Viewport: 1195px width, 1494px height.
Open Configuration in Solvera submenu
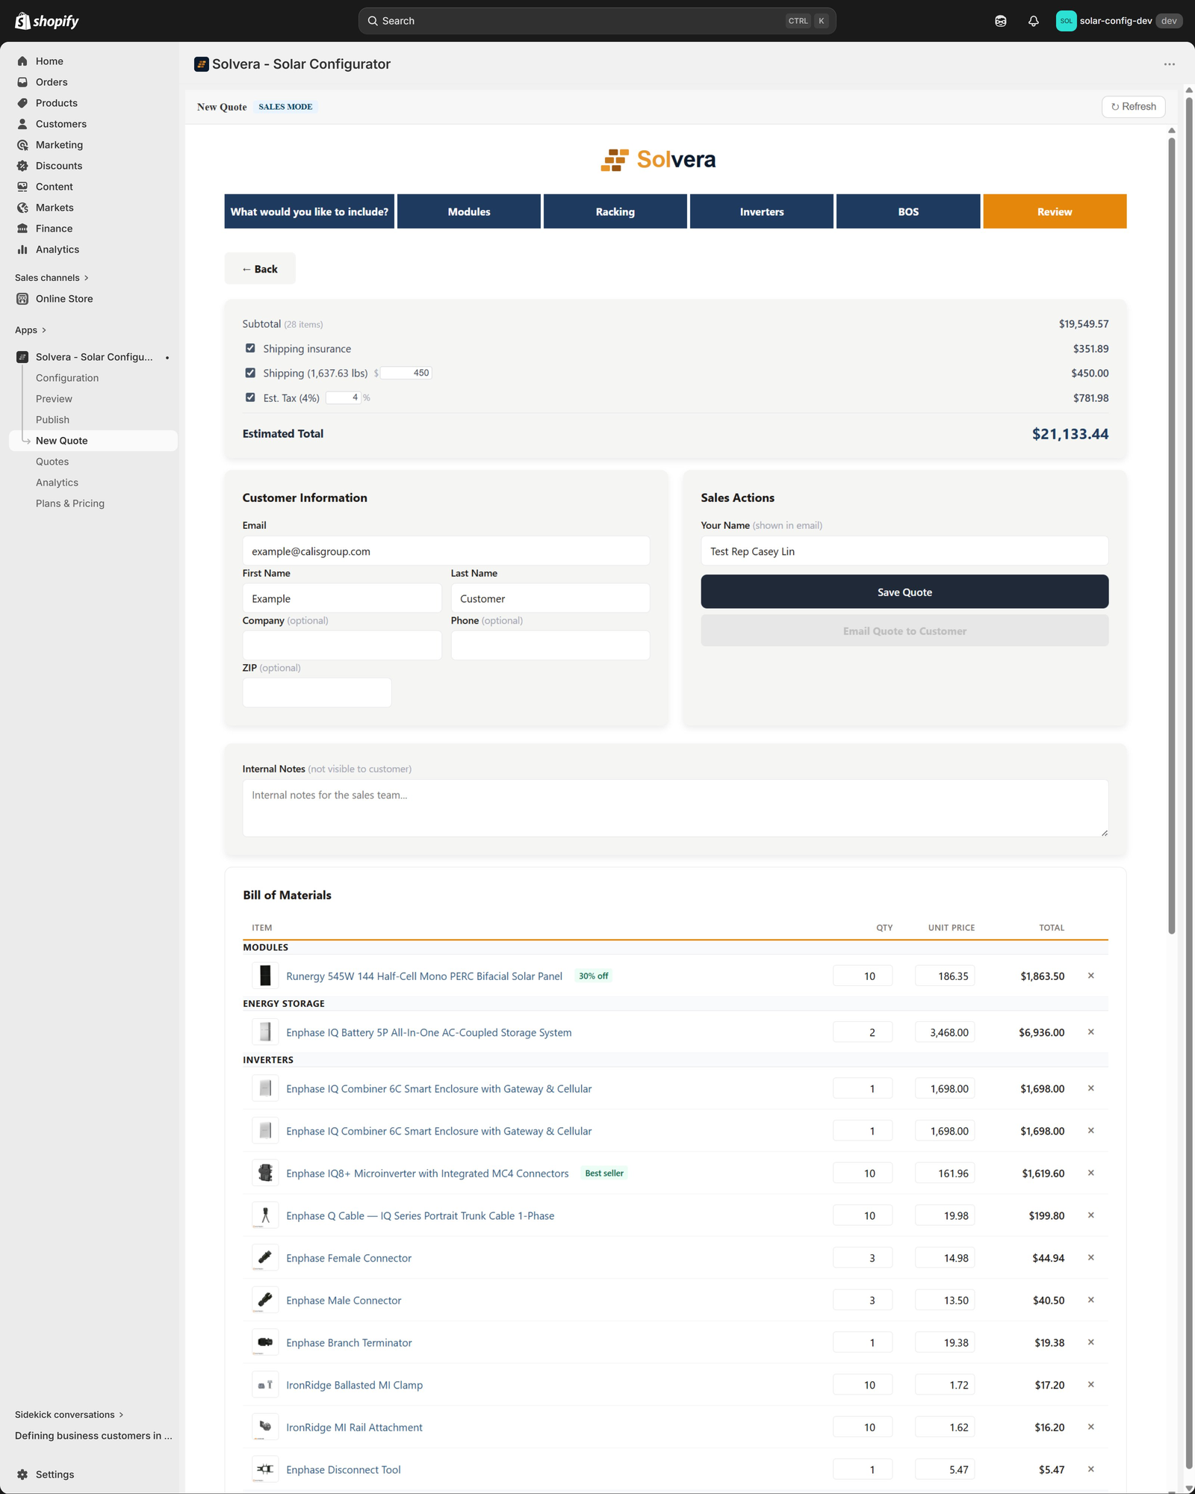tap(67, 378)
